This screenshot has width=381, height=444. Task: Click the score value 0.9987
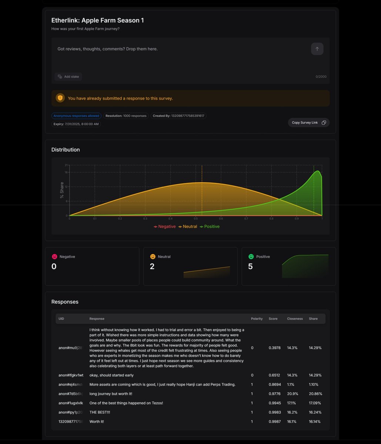click(x=274, y=421)
